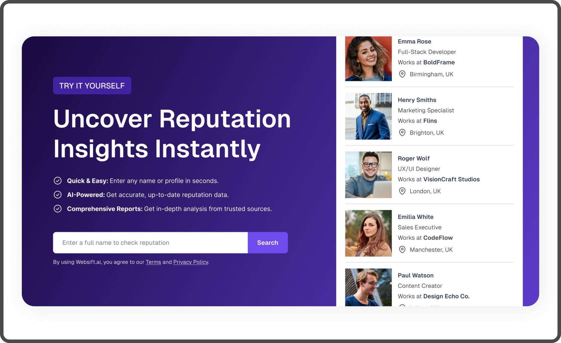The height and width of the screenshot is (343, 561).
Task: Open the Privacy Policy link
Action: 190,262
